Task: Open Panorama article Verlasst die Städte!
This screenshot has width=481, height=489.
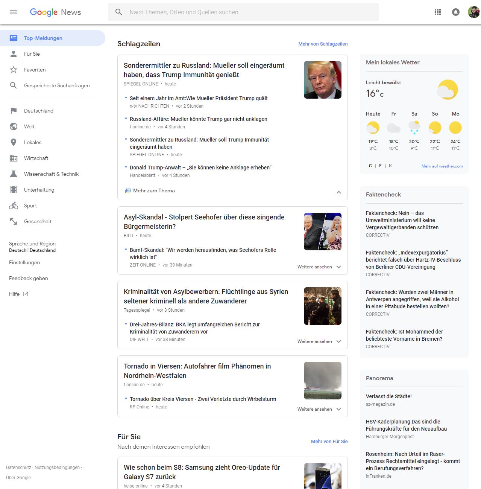Action: pyautogui.click(x=389, y=396)
